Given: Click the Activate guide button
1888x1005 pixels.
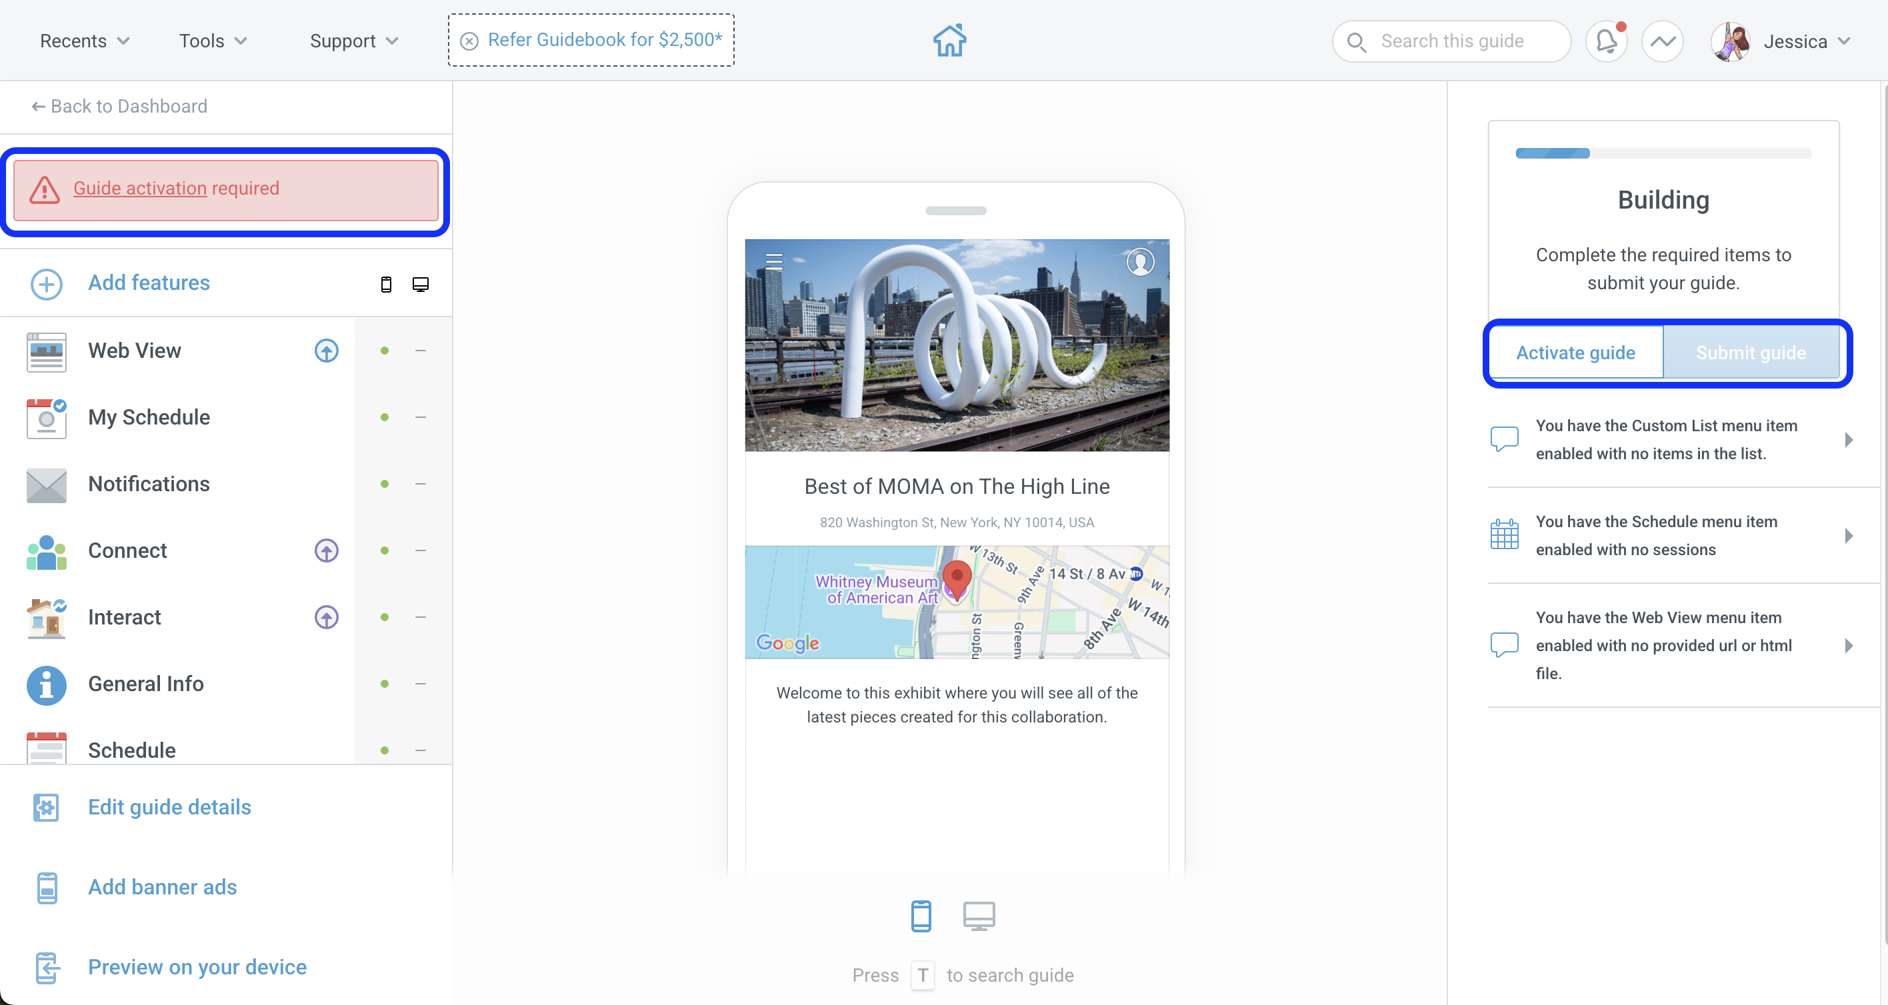Looking at the screenshot, I should tap(1575, 353).
